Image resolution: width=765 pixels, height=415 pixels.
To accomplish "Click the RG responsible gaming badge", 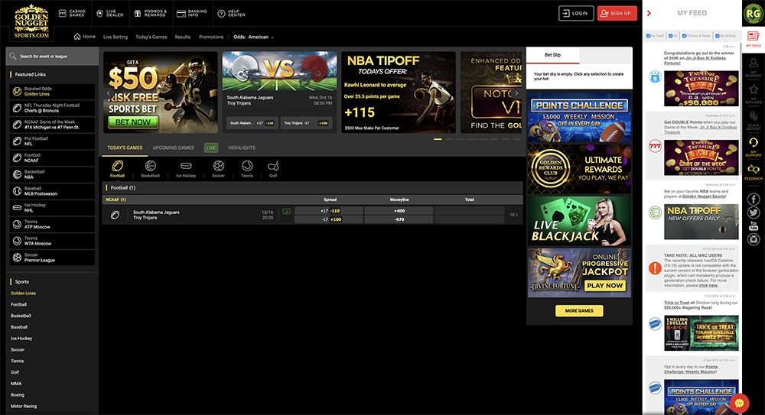I will [754, 14].
